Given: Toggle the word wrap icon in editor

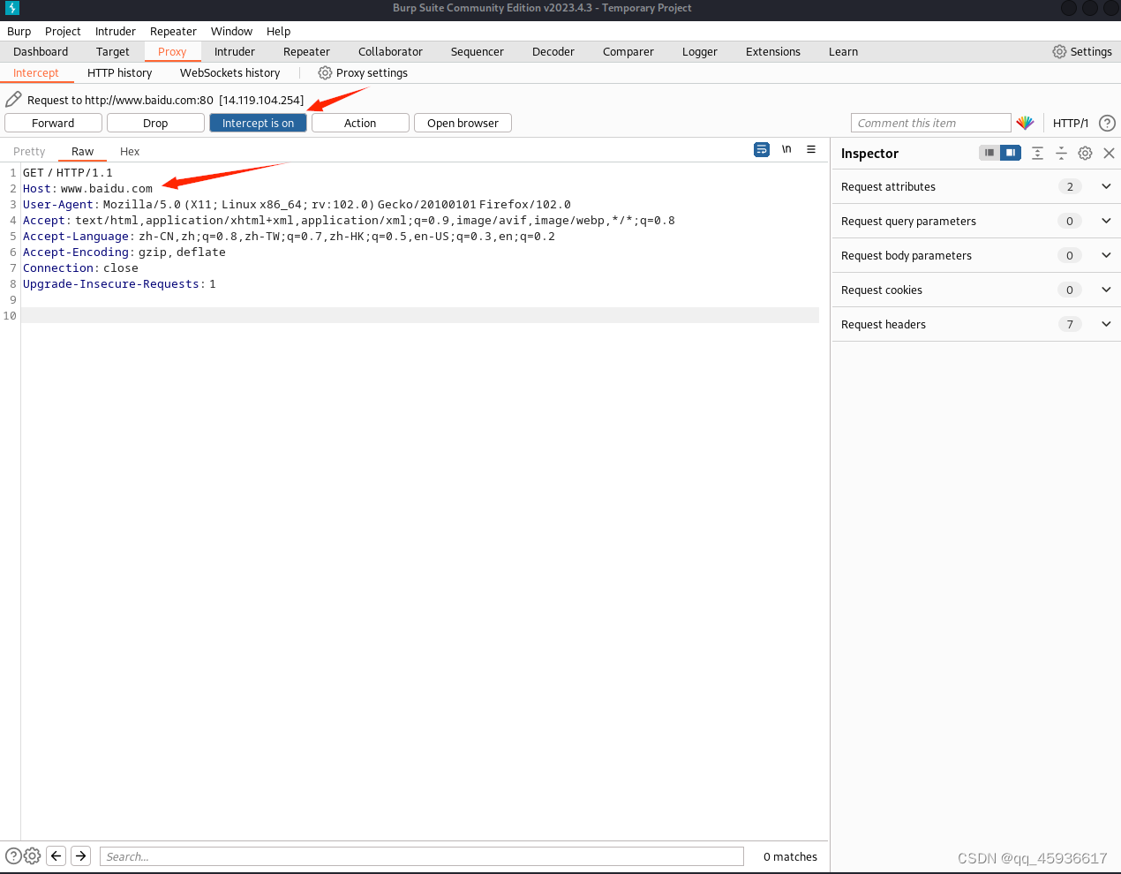Looking at the screenshot, I should 762,150.
